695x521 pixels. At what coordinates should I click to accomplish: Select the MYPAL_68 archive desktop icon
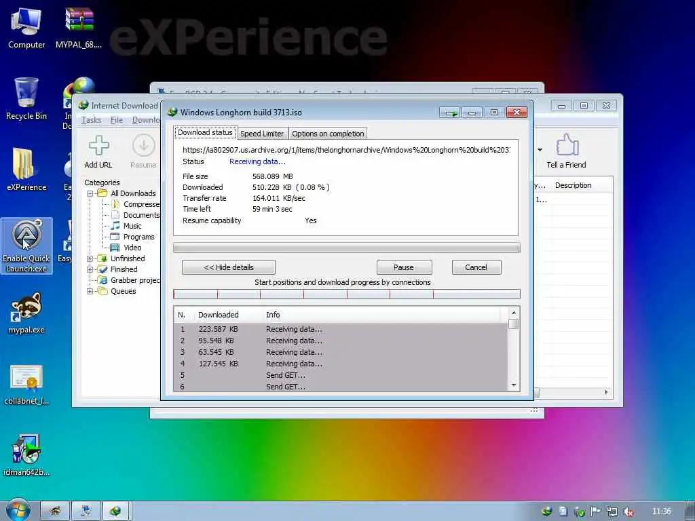[79, 27]
